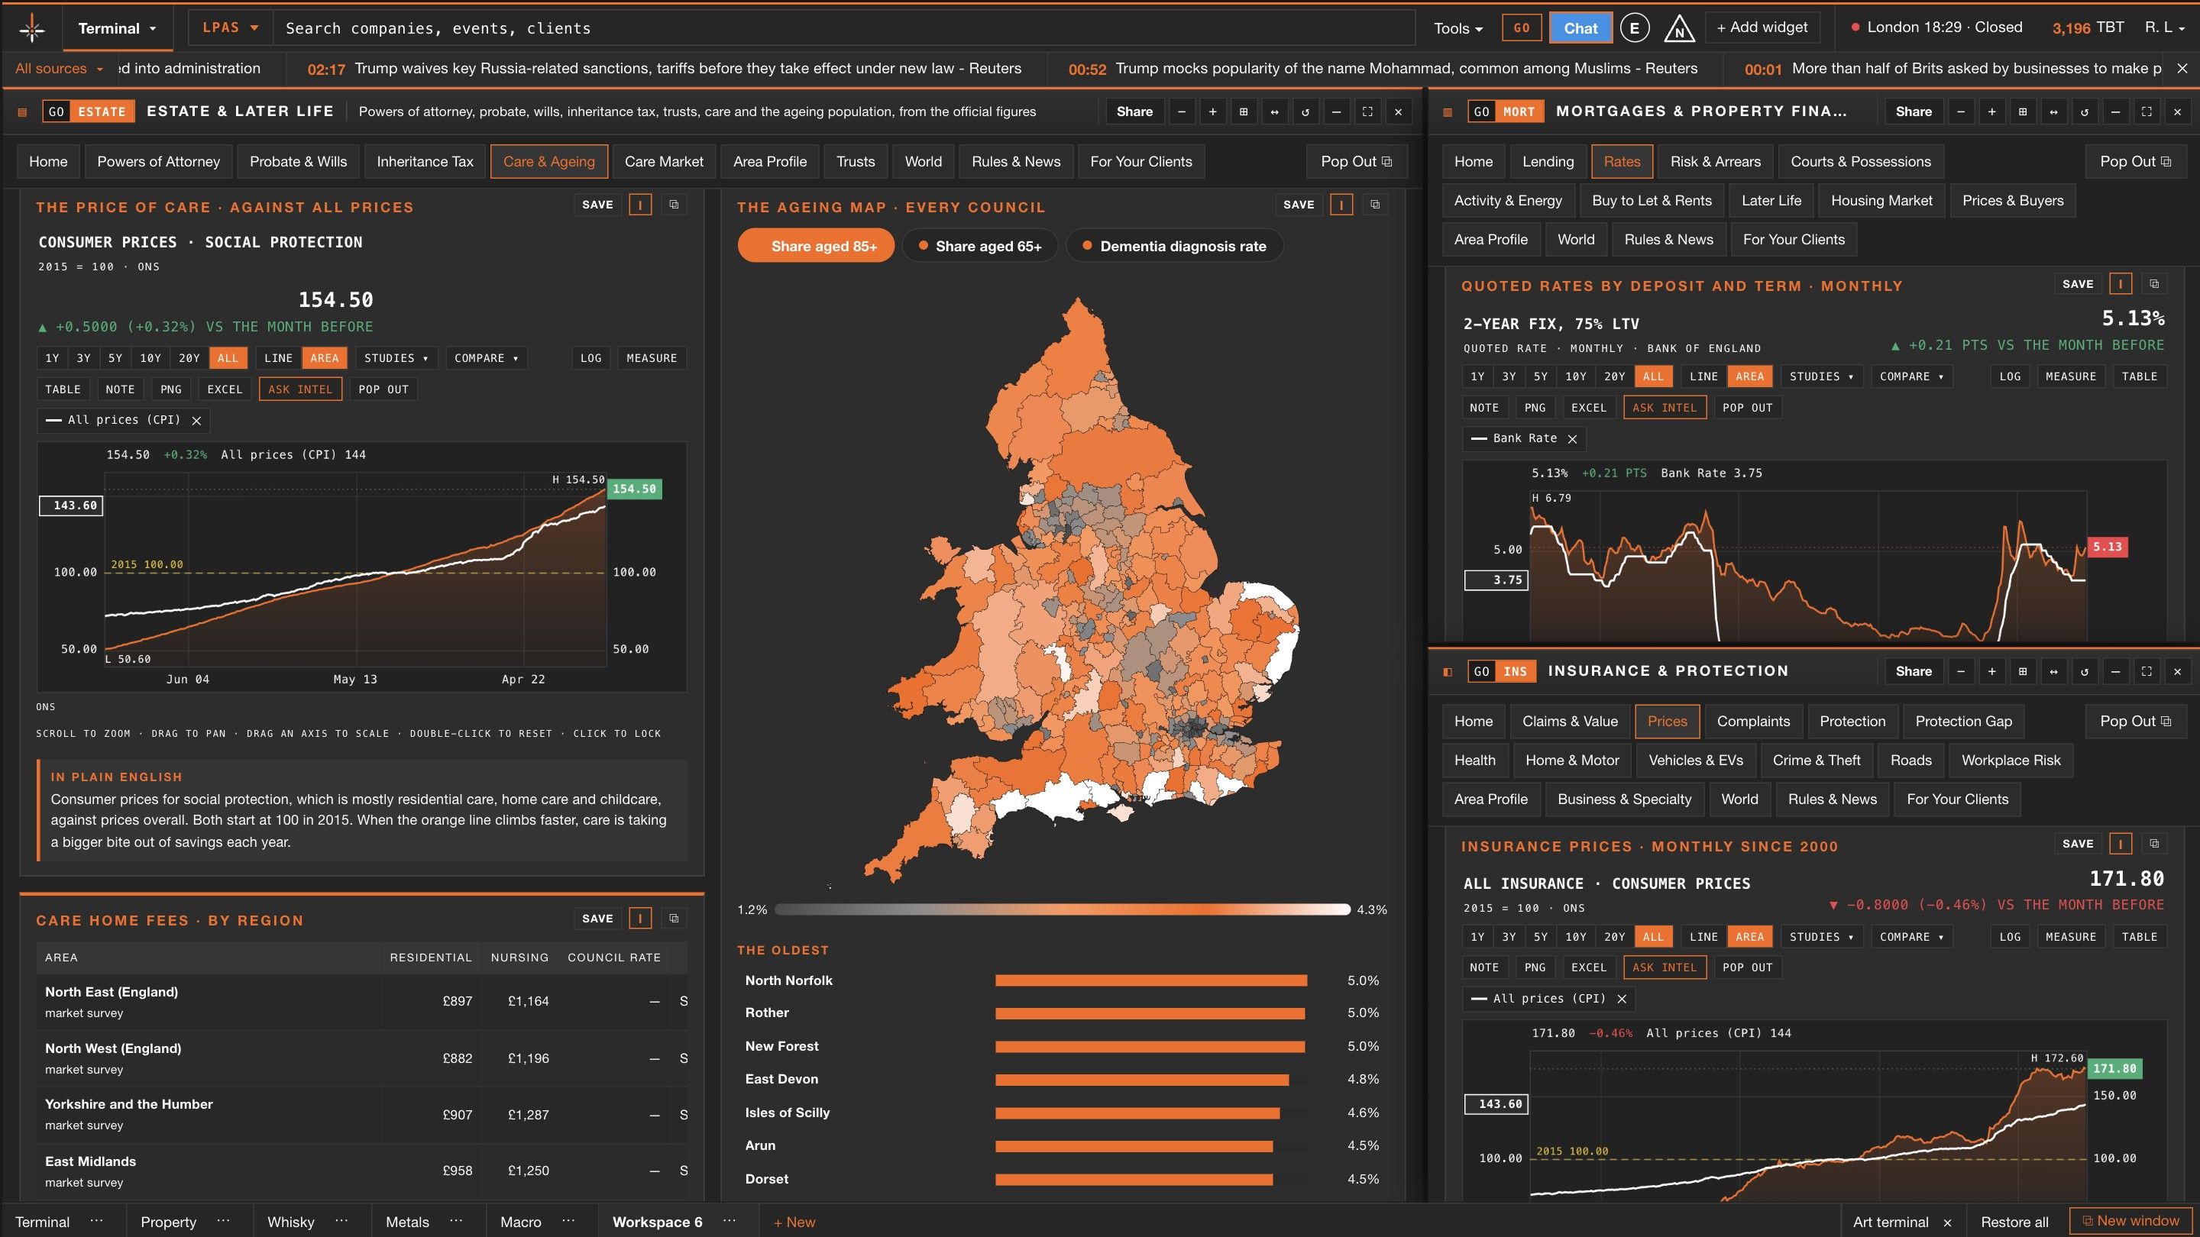Click the circled E icon
This screenshot has height=1237, width=2200.
tap(1634, 28)
